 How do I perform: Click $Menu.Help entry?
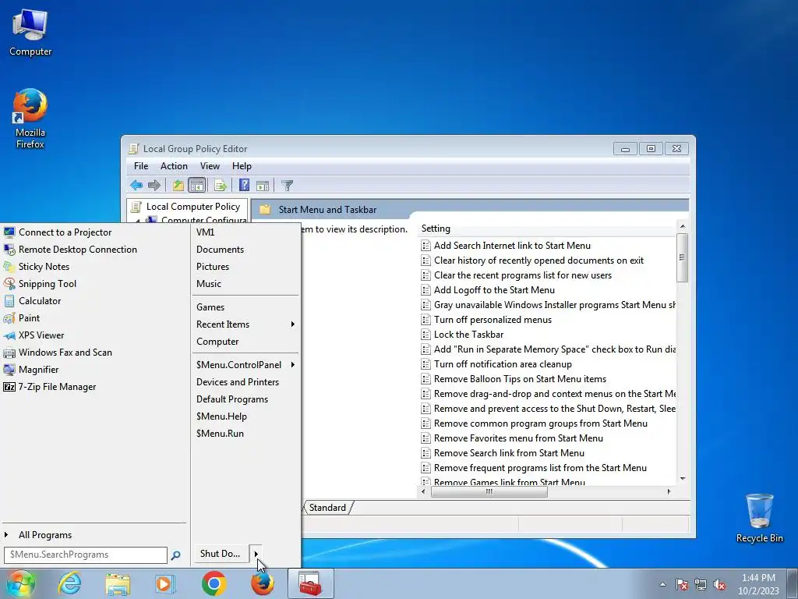click(221, 416)
